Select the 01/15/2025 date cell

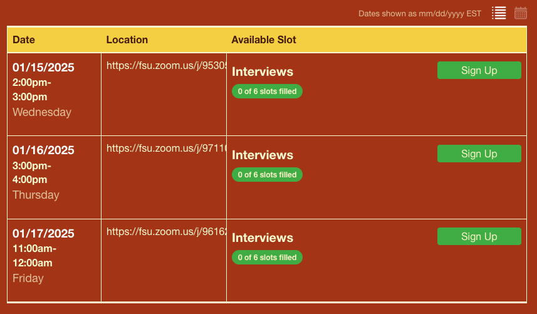(x=43, y=68)
